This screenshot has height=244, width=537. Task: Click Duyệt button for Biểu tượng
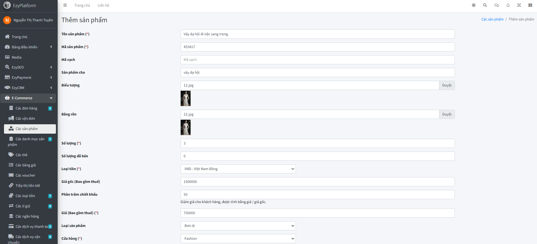point(447,85)
